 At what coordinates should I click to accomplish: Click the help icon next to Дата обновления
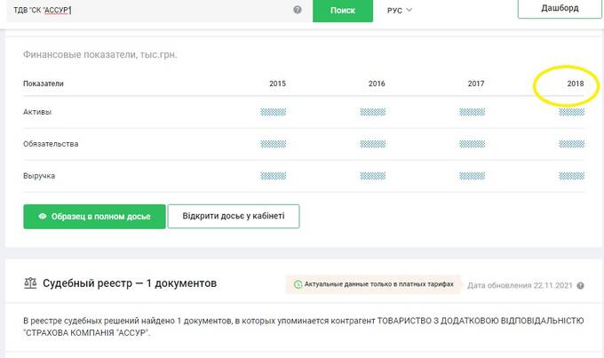tap(580, 286)
